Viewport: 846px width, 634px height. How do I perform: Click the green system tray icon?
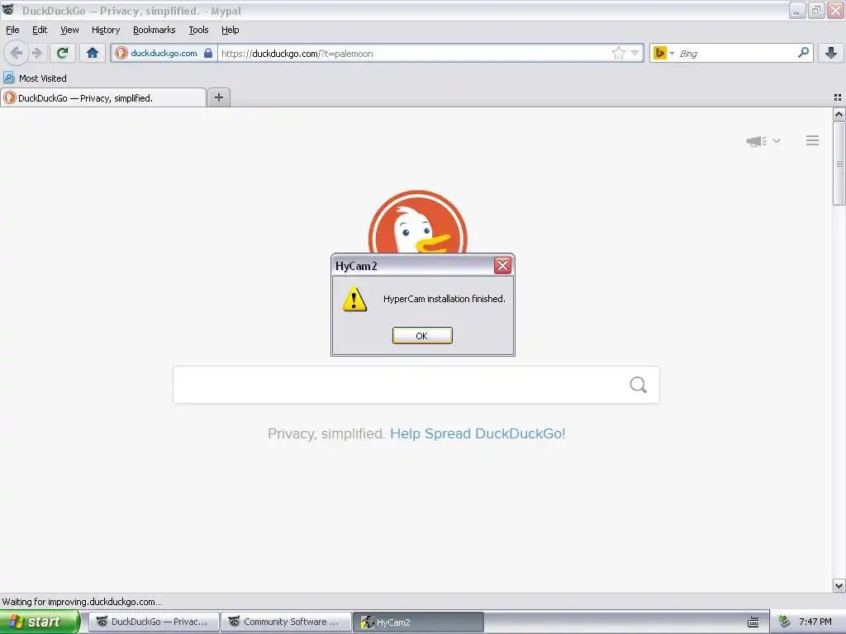(784, 622)
